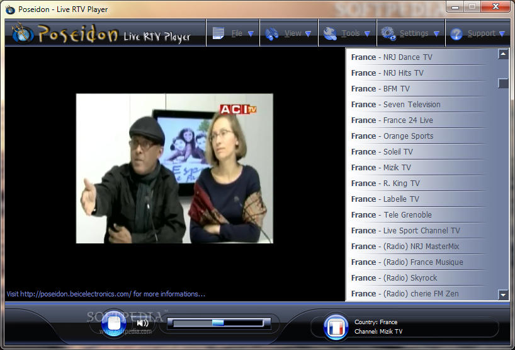Expand the View dropdown arrow
The height and width of the screenshot is (350, 515).
(308, 34)
